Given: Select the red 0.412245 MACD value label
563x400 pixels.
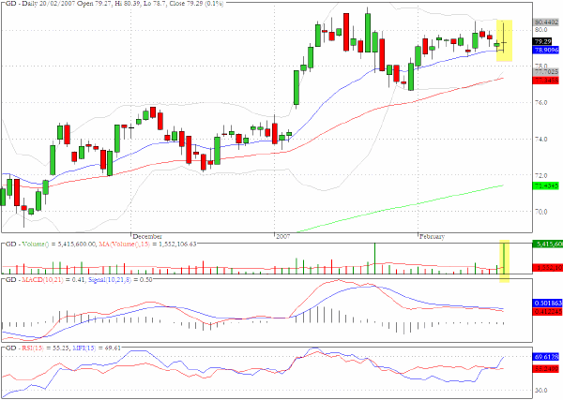Looking at the screenshot, I should pyautogui.click(x=548, y=311).
